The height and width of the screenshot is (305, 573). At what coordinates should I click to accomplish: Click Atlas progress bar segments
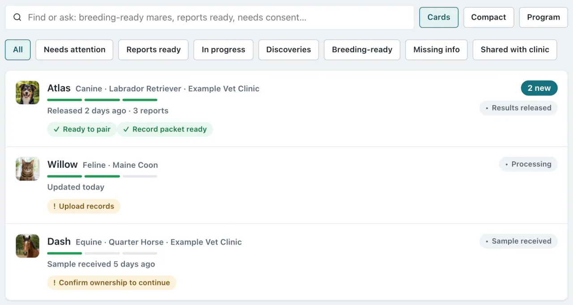102,100
